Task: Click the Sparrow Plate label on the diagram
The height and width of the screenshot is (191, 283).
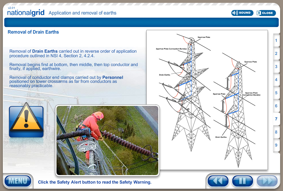Action: pos(204,37)
